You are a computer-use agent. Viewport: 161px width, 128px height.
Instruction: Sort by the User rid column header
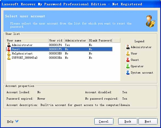(57, 40)
